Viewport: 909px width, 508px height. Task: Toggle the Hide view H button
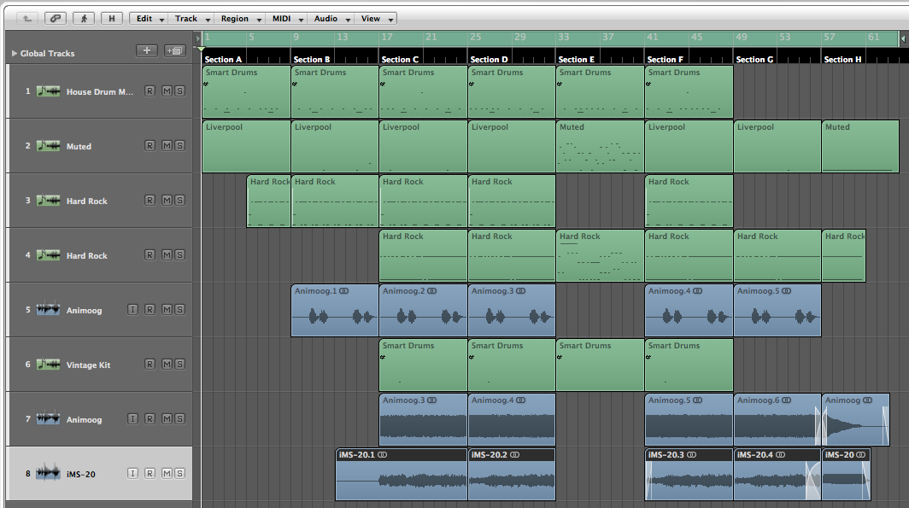click(x=112, y=19)
